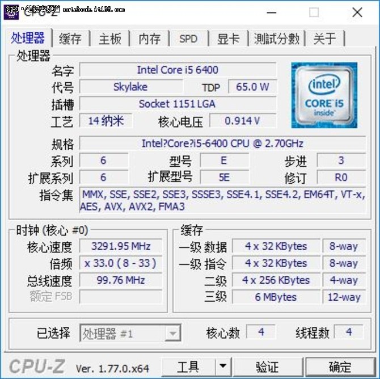Expand the 处理器 #1 selection combo box
The image size is (380, 379).
click(x=130, y=333)
